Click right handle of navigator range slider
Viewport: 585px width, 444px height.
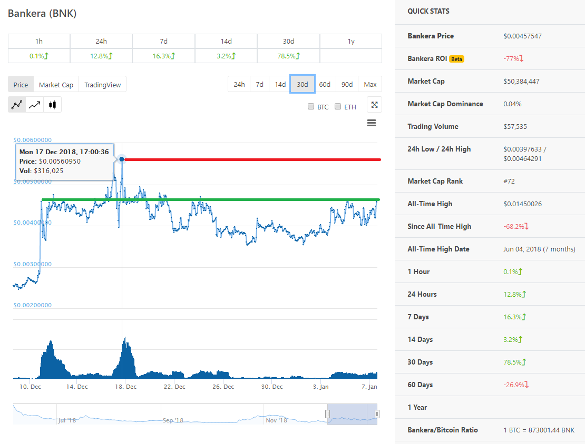[377, 414]
